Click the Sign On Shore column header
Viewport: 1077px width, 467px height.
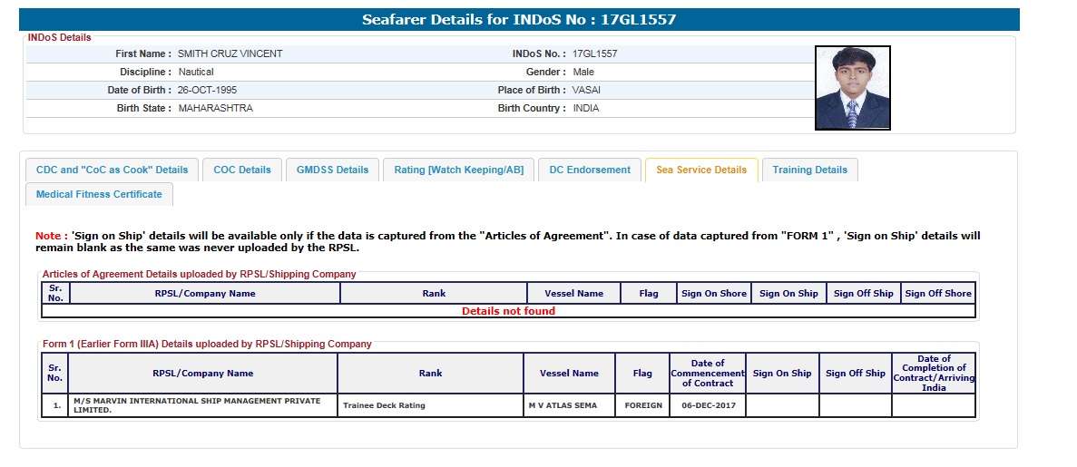(714, 293)
